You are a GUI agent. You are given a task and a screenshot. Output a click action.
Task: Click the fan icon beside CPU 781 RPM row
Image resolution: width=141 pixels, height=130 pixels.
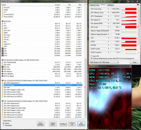pyautogui.click(x=3, y=51)
